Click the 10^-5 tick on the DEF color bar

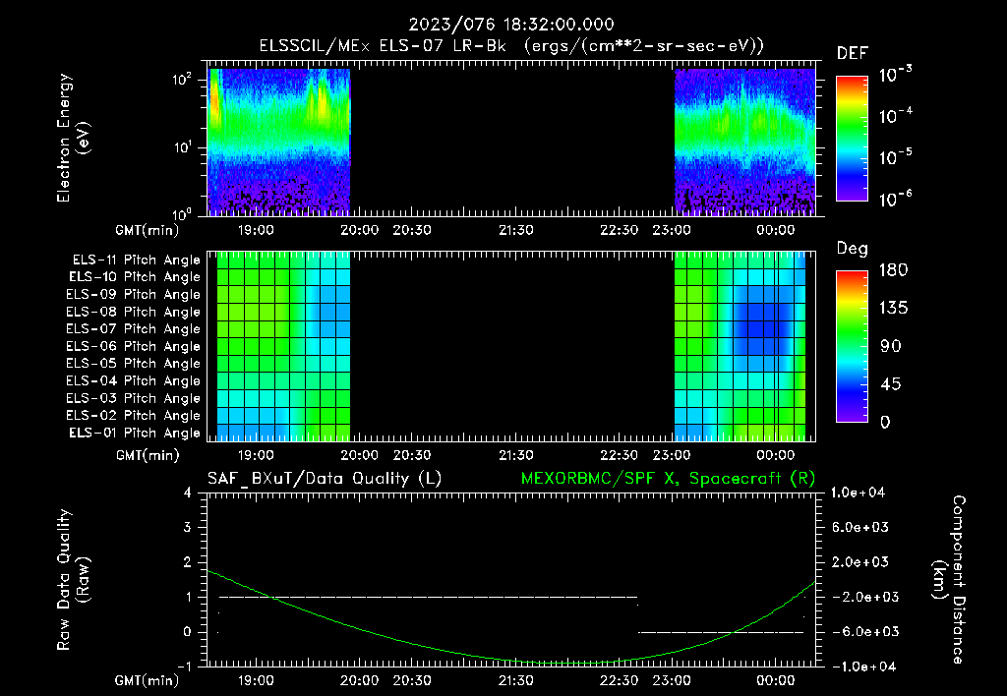click(x=895, y=157)
